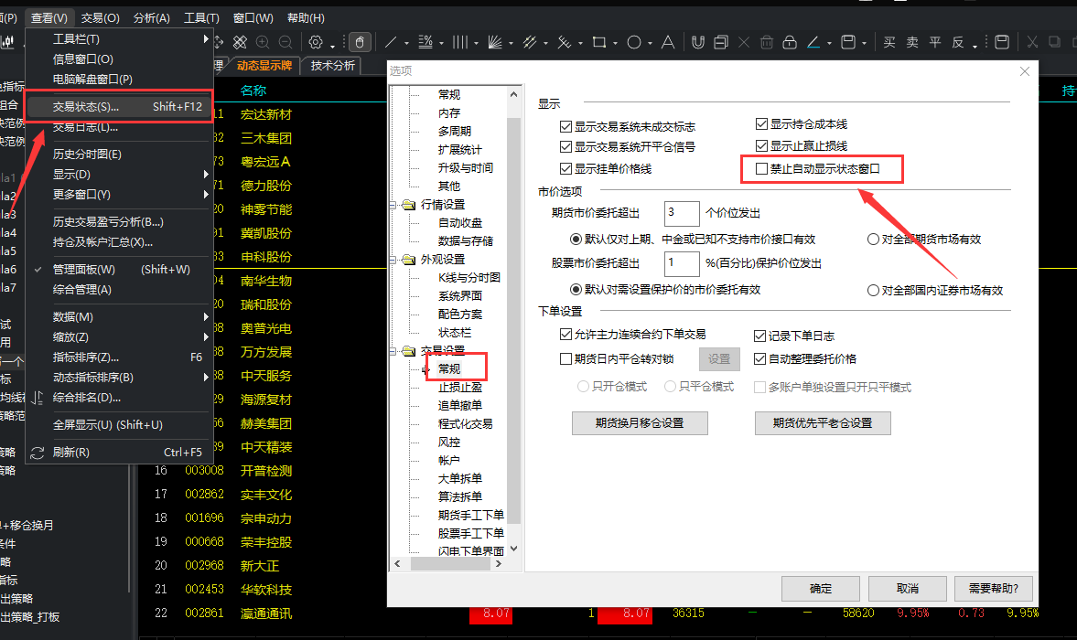Select the straight line drawing tool
Screen dimensions: 1077x640
point(391,43)
